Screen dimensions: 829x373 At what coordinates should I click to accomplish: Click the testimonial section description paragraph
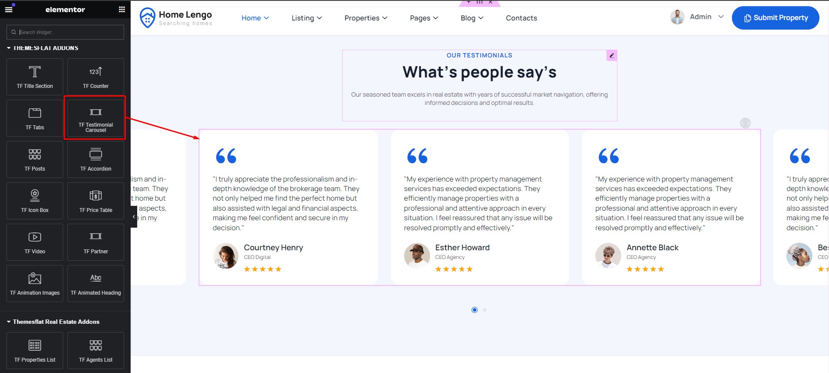[x=479, y=99]
